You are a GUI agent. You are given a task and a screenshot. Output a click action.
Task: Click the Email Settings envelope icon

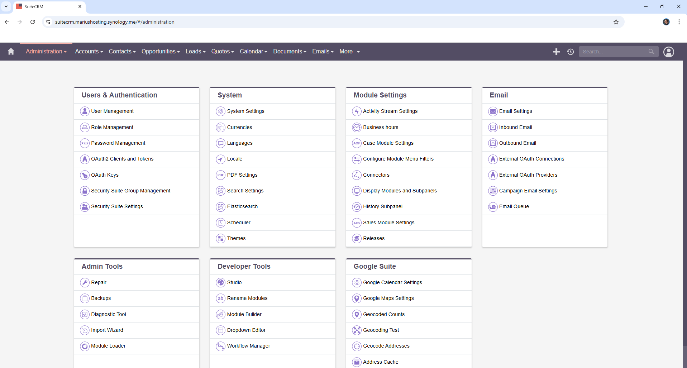click(x=493, y=111)
